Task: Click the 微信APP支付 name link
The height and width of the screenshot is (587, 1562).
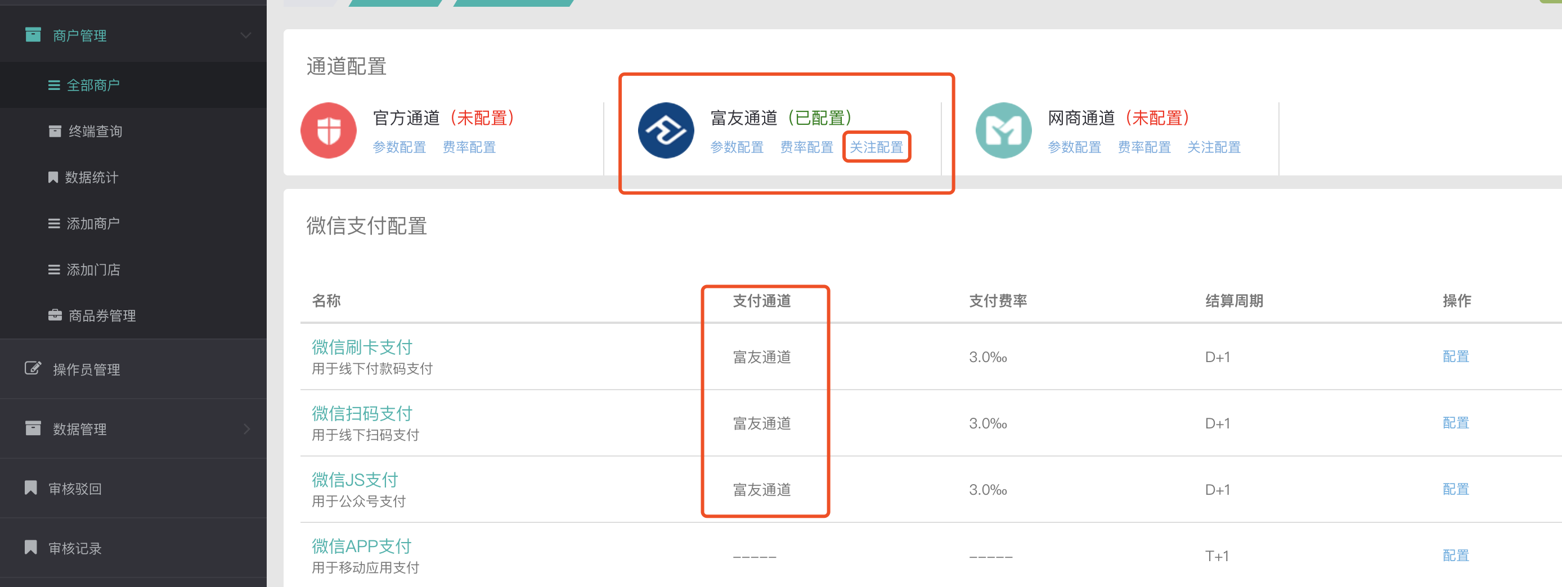Action: pos(361,547)
